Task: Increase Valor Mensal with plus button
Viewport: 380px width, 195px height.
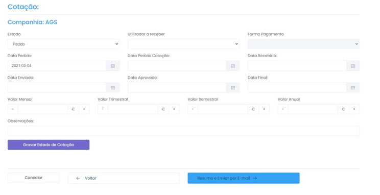Action: [x=84, y=109]
